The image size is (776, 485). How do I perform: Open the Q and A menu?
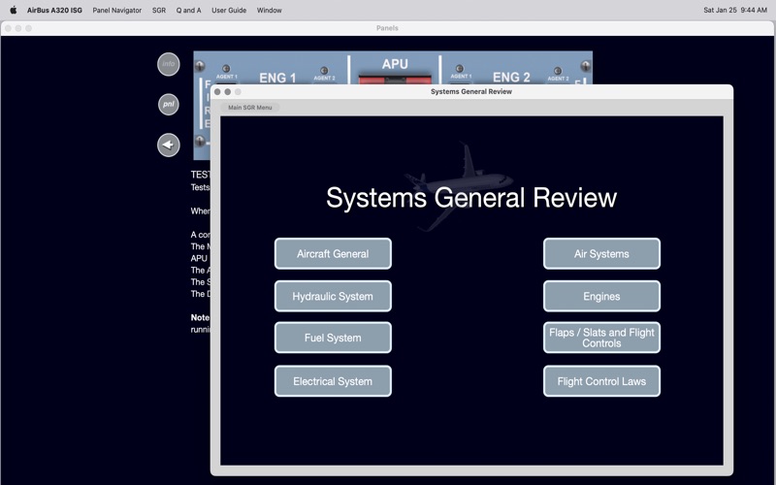pos(188,10)
